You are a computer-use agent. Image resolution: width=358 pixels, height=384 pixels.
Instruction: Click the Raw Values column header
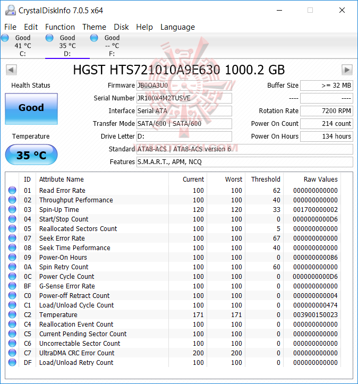tap(320, 180)
